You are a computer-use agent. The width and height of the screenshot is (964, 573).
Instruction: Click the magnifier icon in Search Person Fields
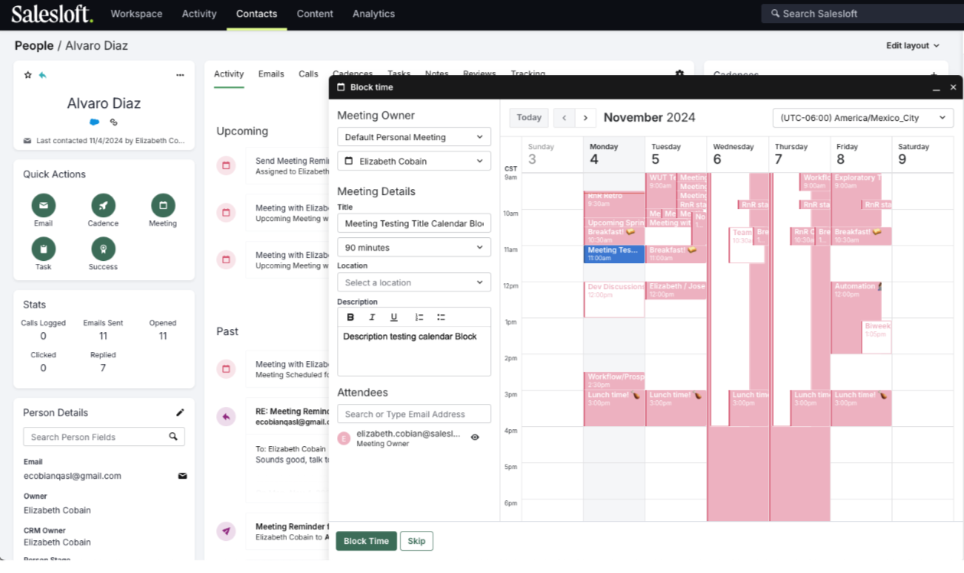(x=174, y=437)
